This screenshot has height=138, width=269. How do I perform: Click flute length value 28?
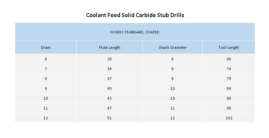110,59
